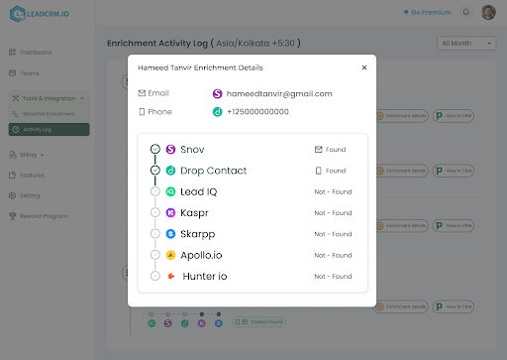
Task: Click the Go Premium link
Action: 427,12
